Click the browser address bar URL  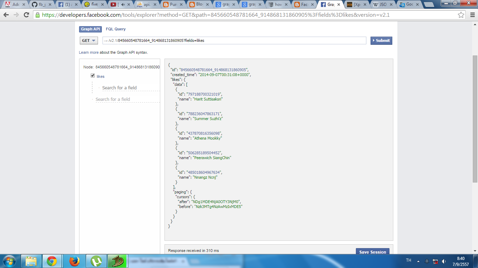click(x=216, y=15)
